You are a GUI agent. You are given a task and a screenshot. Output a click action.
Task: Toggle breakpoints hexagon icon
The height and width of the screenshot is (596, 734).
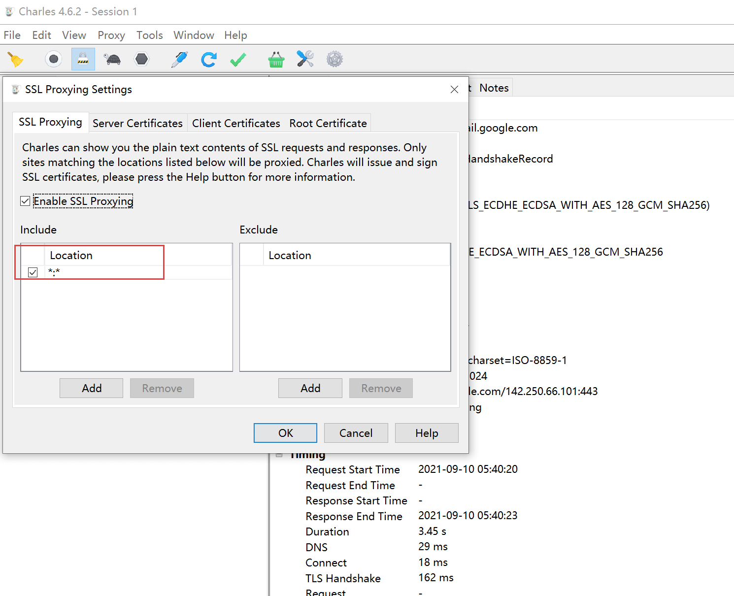(x=142, y=60)
